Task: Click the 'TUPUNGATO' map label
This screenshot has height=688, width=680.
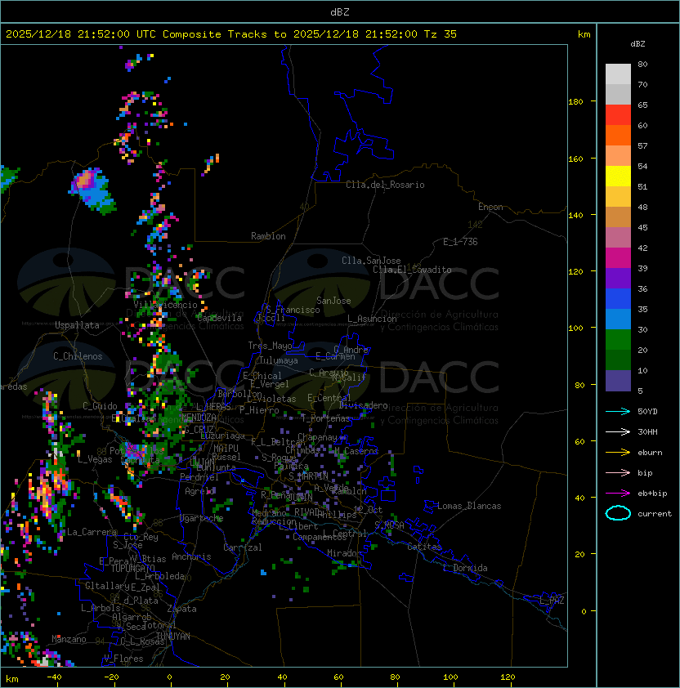Action: point(132,569)
